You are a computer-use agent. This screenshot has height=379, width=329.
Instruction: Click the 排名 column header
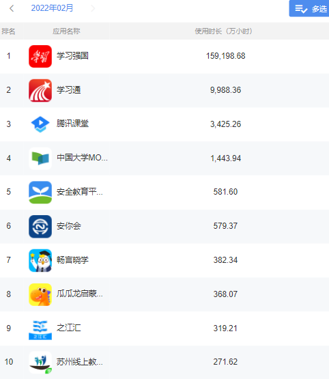[x=8, y=31]
